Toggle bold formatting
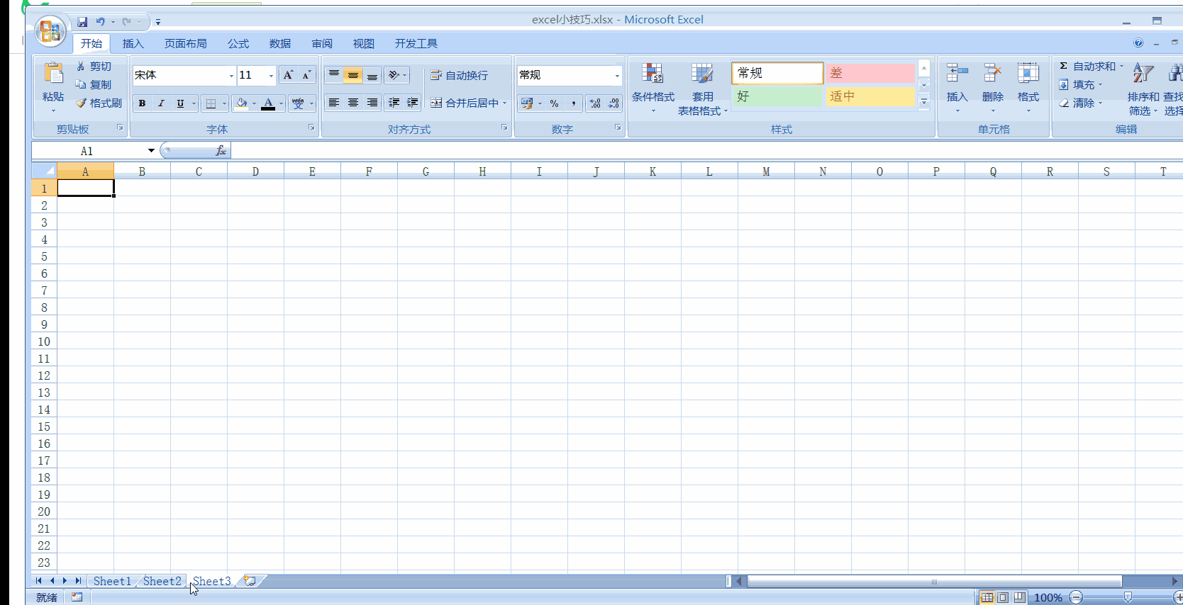1183x605 pixels. click(x=142, y=103)
